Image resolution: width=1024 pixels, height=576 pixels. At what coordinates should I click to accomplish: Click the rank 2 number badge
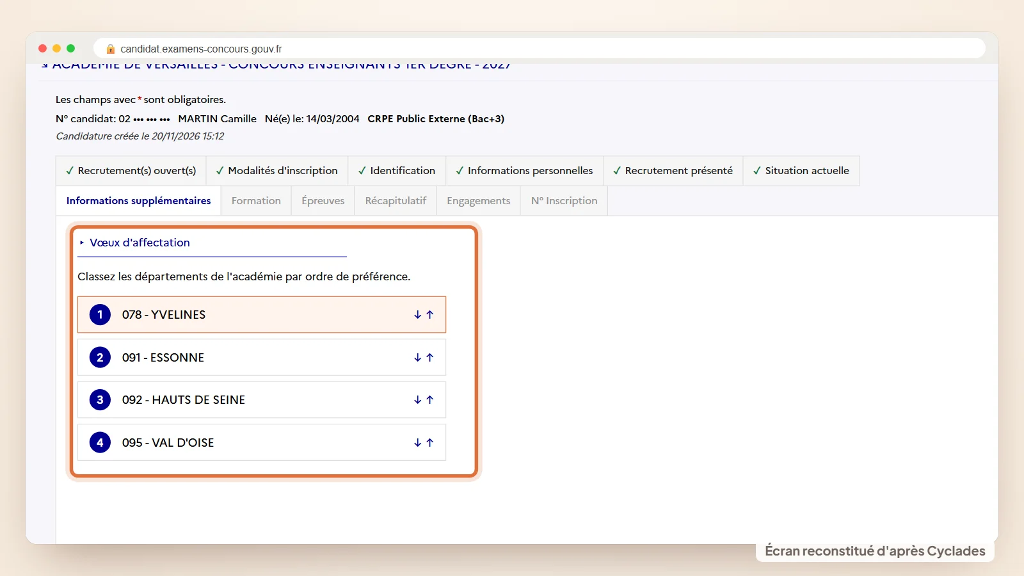point(100,358)
